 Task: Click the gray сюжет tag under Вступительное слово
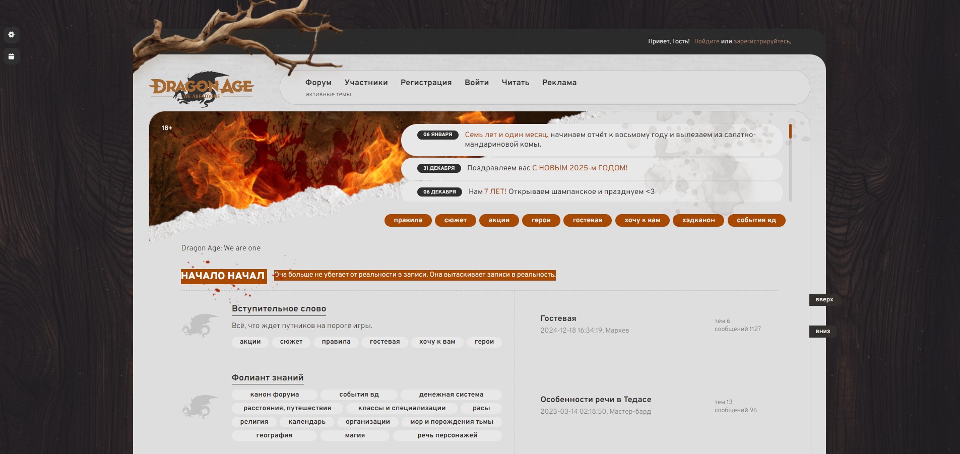pos(291,342)
